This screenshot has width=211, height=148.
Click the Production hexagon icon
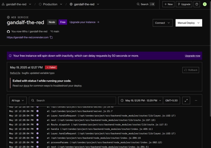pyautogui.click(x=40, y=4)
